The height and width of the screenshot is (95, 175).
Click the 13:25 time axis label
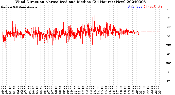tap(90, 90)
